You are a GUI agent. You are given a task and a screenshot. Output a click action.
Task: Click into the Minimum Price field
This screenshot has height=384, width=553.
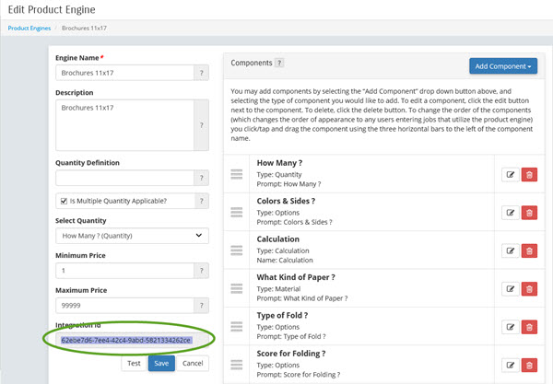tap(124, 271)
